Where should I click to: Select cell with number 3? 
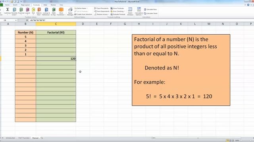point(25,46)
